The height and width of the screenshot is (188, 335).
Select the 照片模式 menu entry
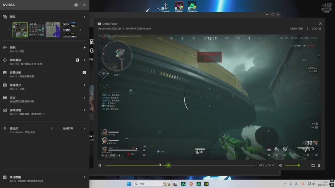[44, 87]
